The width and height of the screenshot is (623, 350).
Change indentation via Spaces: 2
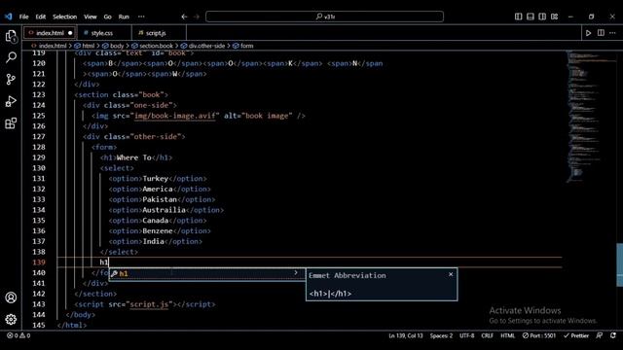[441, 335]
